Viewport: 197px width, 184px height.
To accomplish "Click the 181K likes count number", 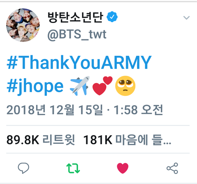I will pos(98,140).
